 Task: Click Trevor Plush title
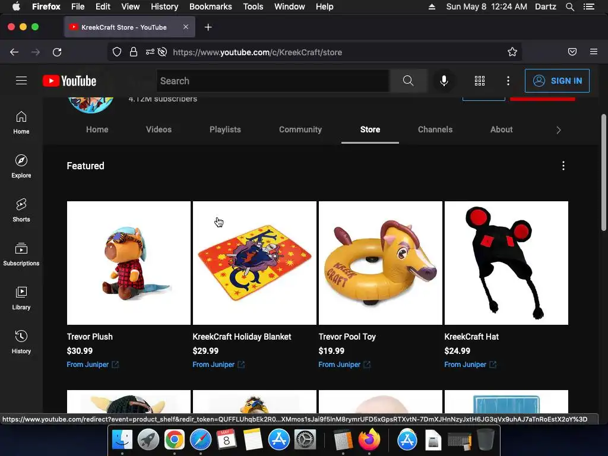tap(90, 337)
